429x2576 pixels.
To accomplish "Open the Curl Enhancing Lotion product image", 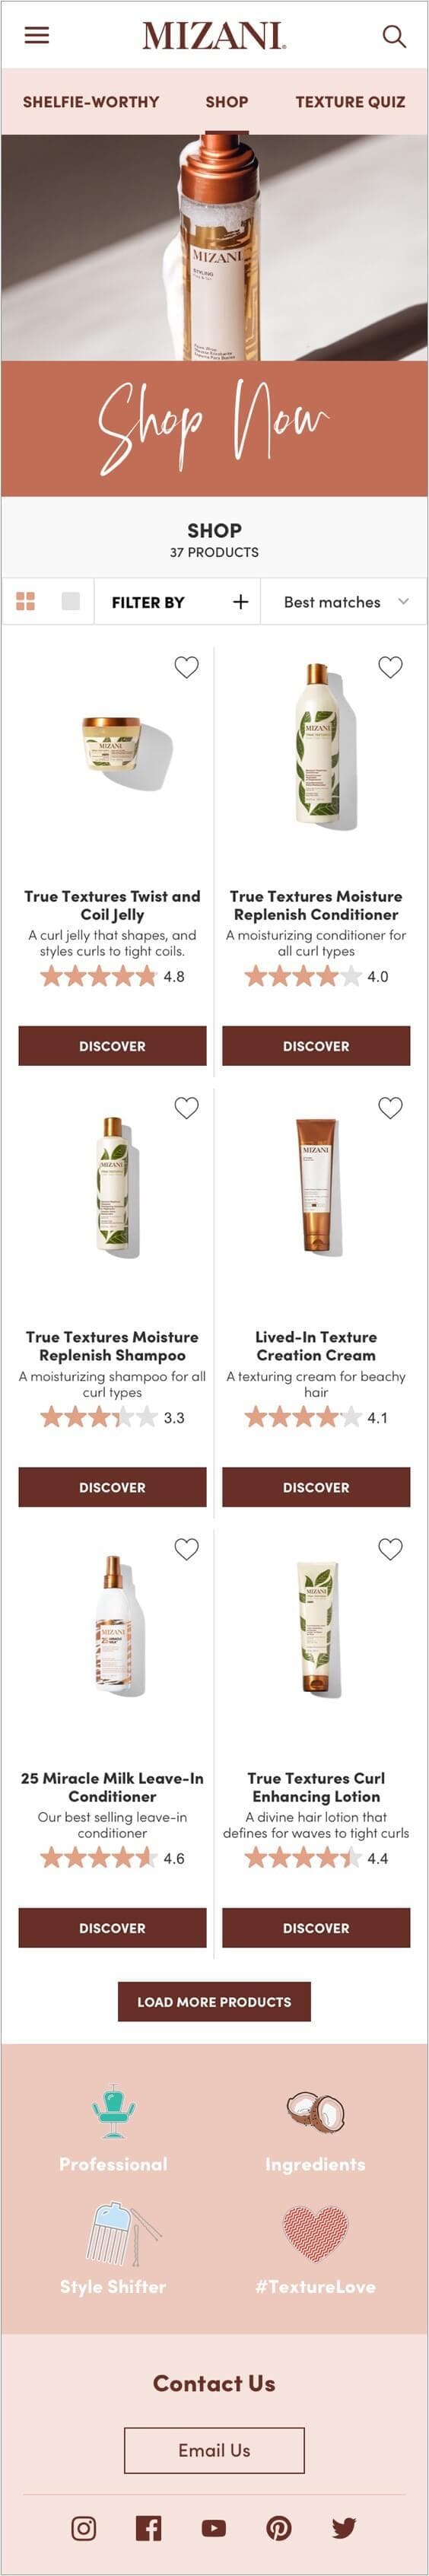I will (x=316, y=1628).
